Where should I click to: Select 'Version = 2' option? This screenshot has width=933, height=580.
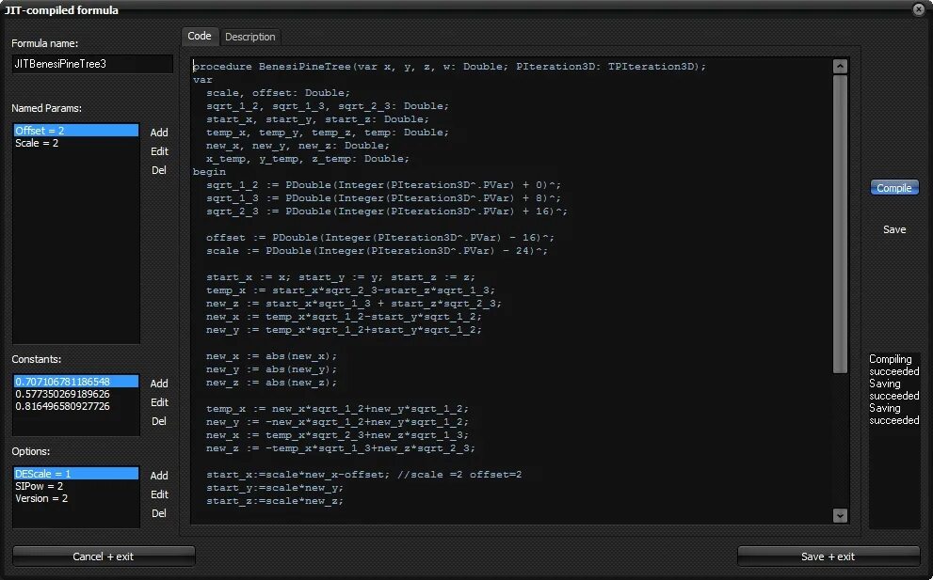76,498
